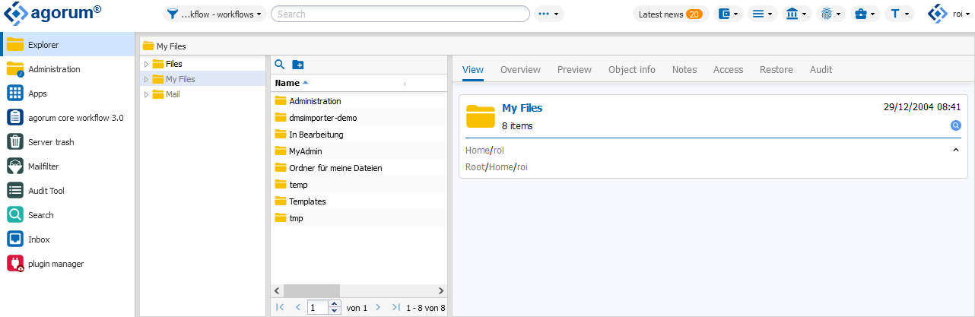The image size is (975, 317).
Task: Go to next page button
Action: pyautogui.click(x=378, y=307)
